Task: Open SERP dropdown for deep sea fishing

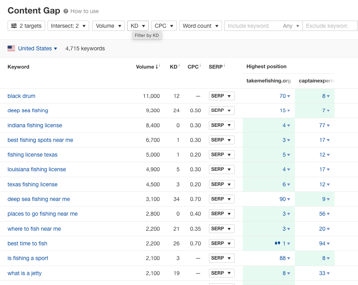Action: click(x=222, y=111)
